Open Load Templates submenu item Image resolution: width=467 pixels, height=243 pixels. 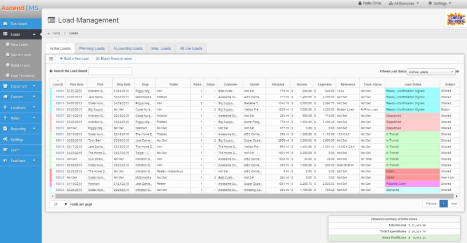coord(22,76)
